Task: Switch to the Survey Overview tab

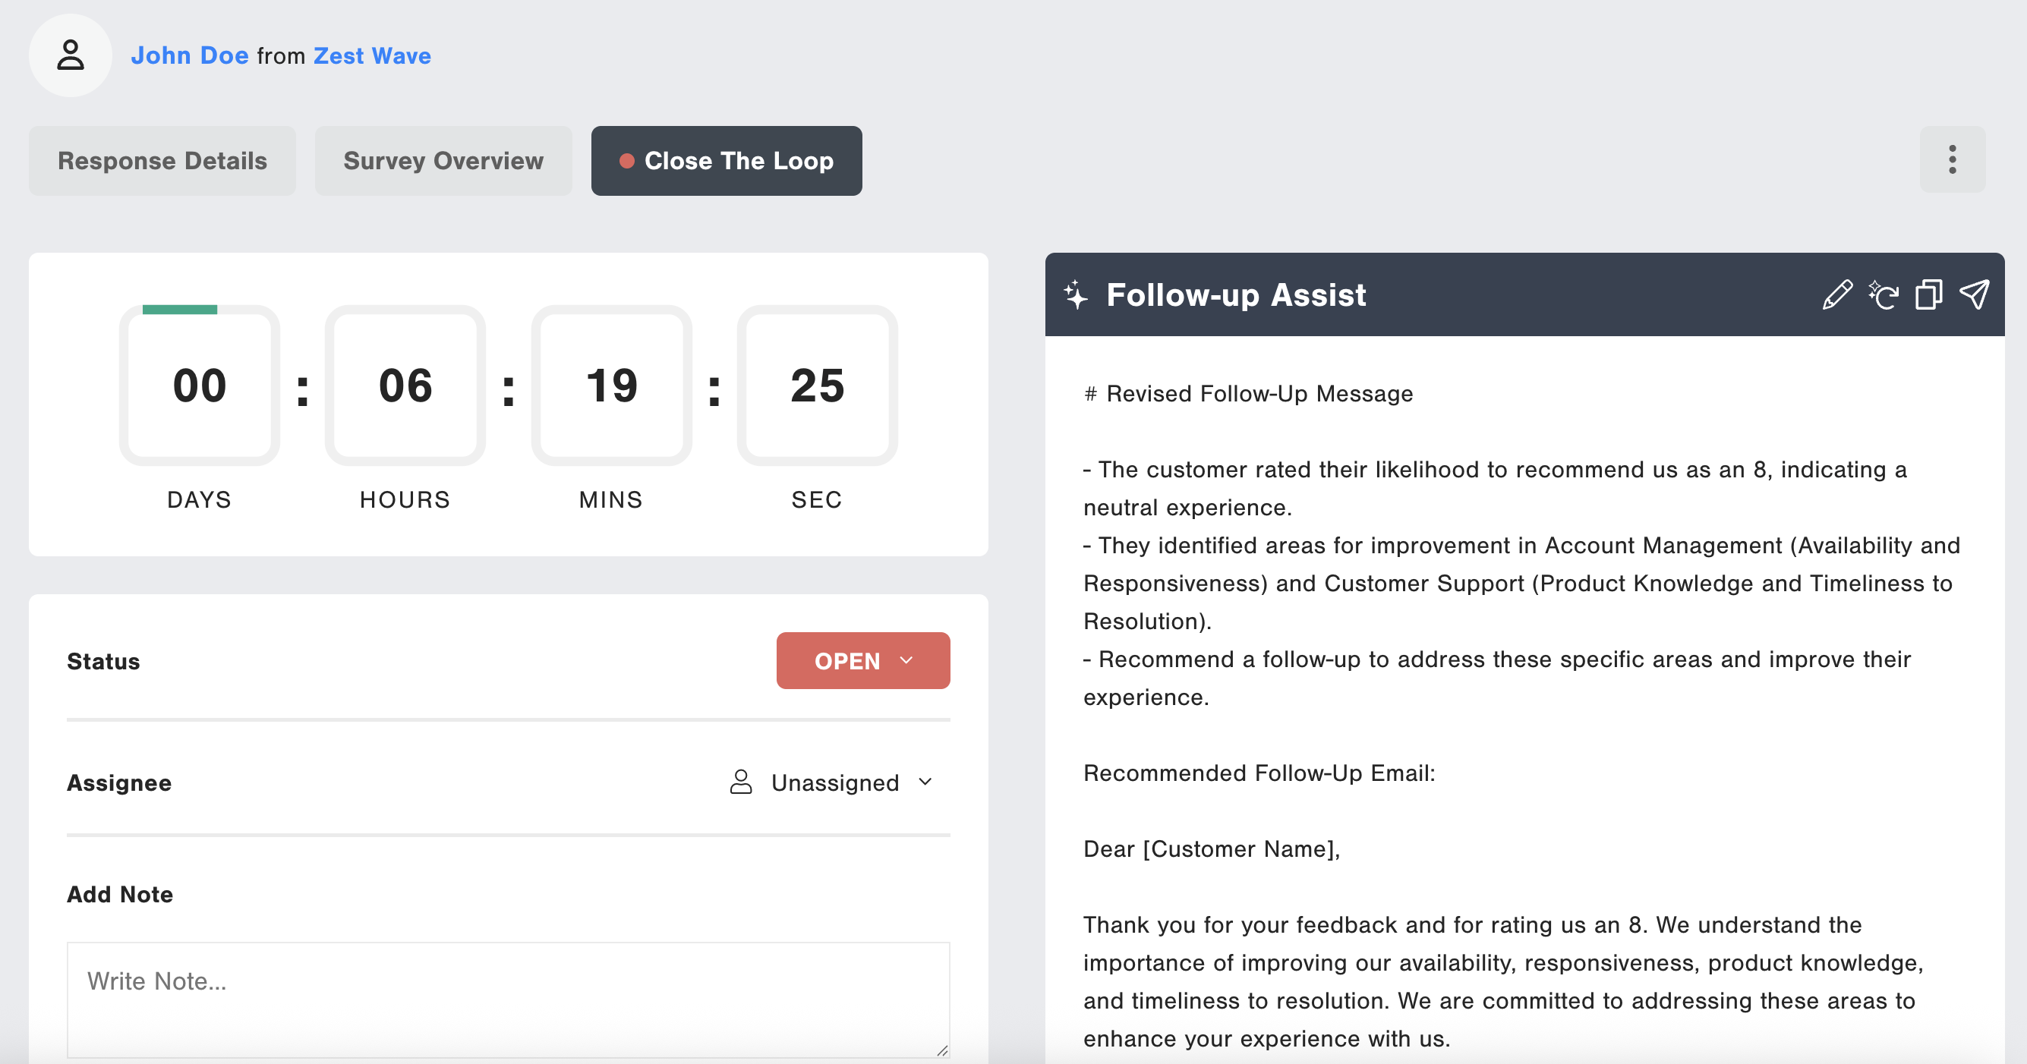Action: point(443,160)
